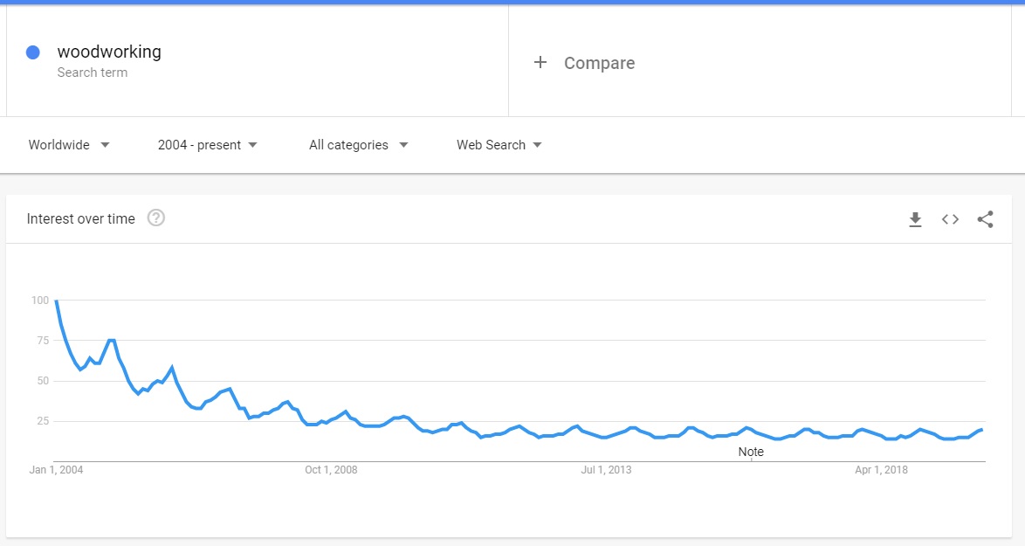Click the Interest over time heading

pyautogui.click(x=81, y=219)
